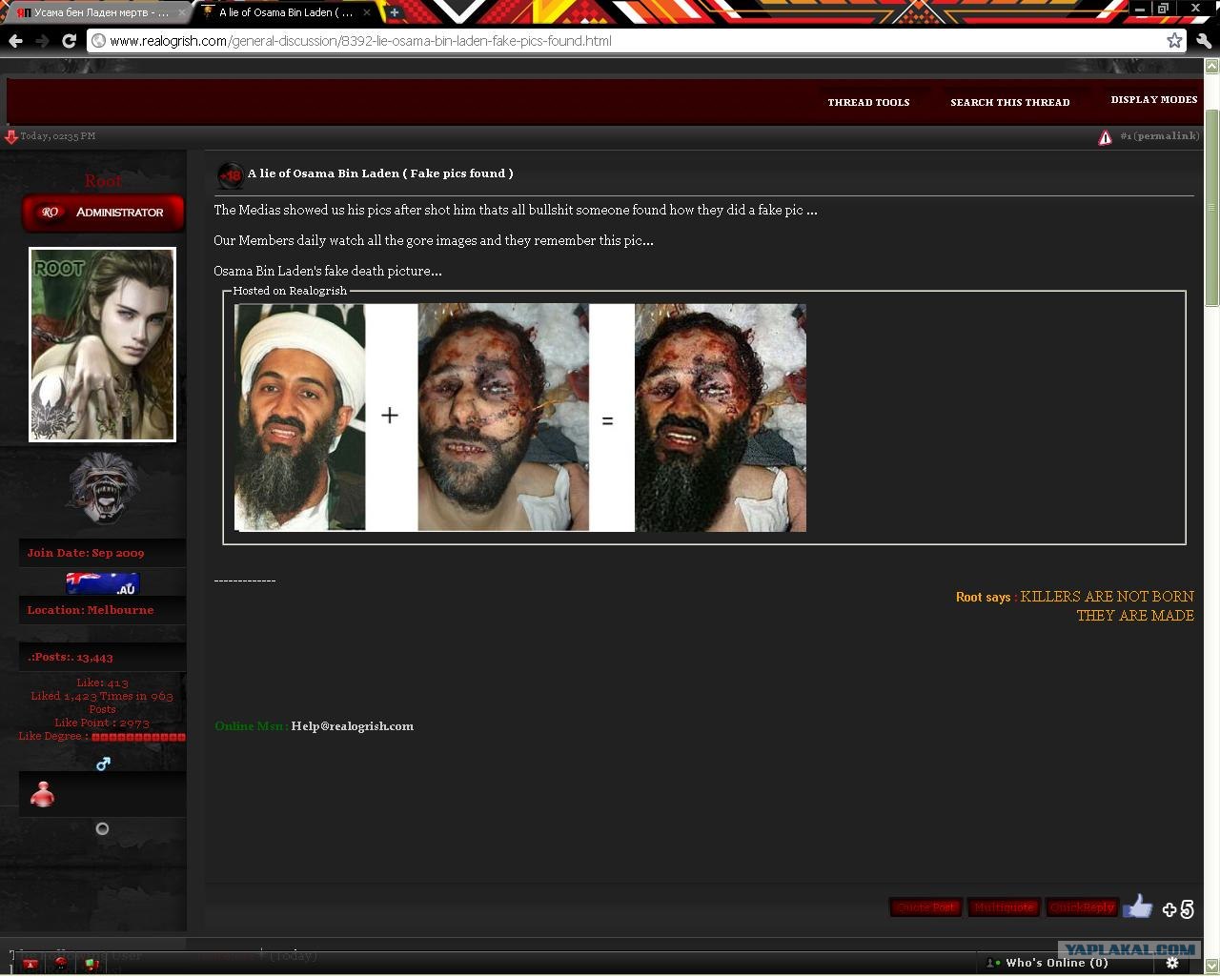This screenshot has height=978, width=1220.
Task: Click the +18 post icon beside title
Action: [x=230, y=174]
